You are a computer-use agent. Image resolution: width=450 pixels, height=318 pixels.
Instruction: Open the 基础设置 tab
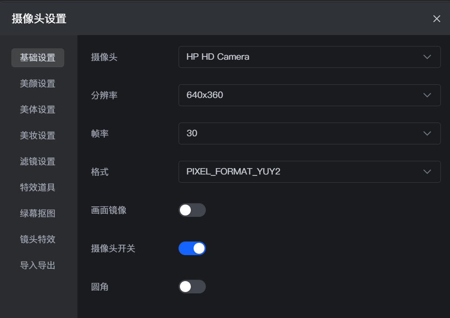(x=38, y=58)
